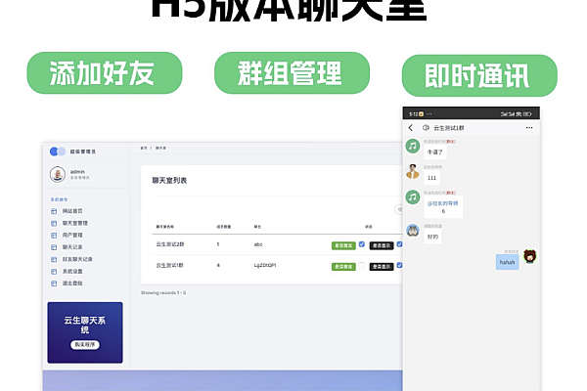
Task: Click the 购买程序 button on the banner
Action: (85, 345)
